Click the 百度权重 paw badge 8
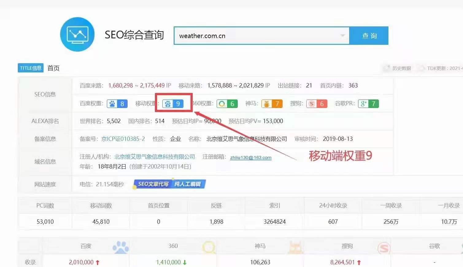This screenshot has height=267, width=463. click(x=117, y=104)
